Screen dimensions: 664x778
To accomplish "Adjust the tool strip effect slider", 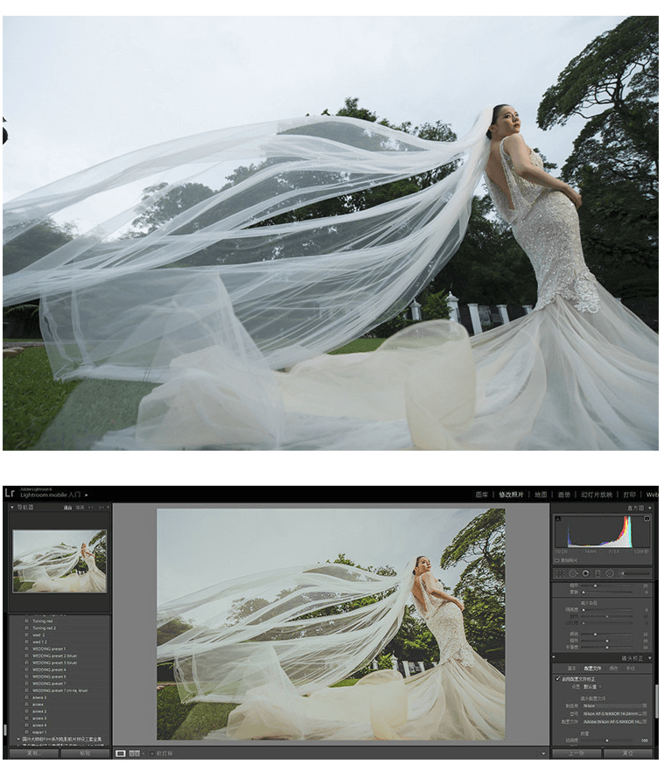I will [636, 573].
